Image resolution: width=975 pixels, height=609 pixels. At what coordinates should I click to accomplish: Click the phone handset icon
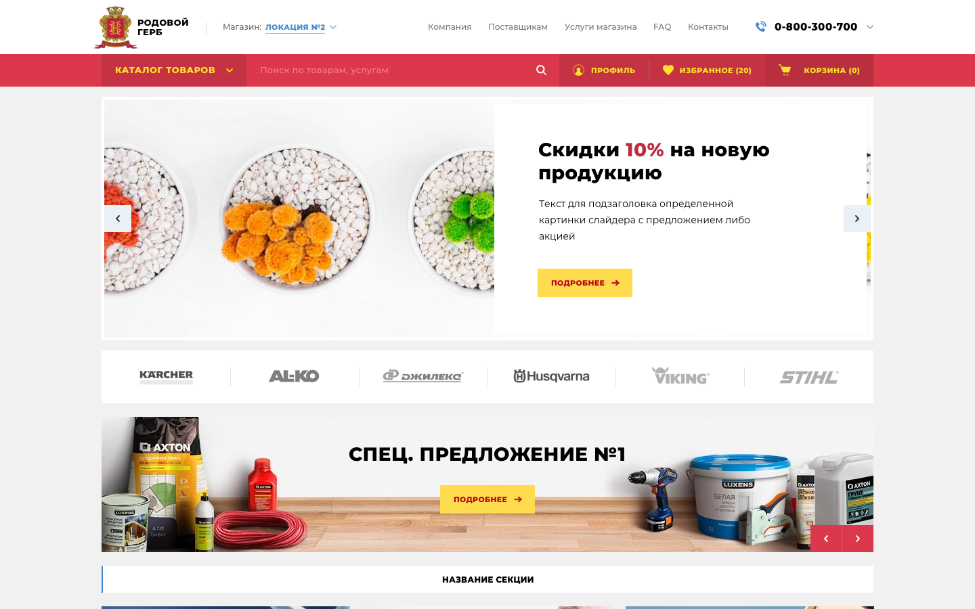tap(761, 26)
